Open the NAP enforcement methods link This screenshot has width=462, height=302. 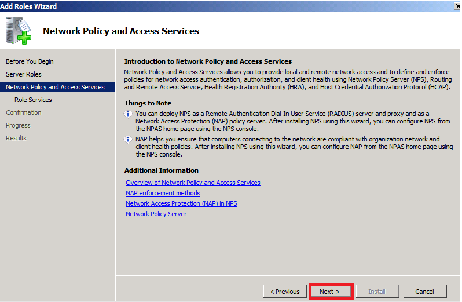coord(163,193)
